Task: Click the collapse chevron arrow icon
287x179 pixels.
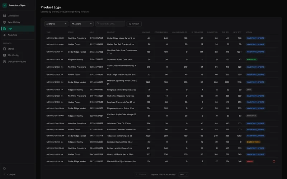Action: (x=4, y=174)
